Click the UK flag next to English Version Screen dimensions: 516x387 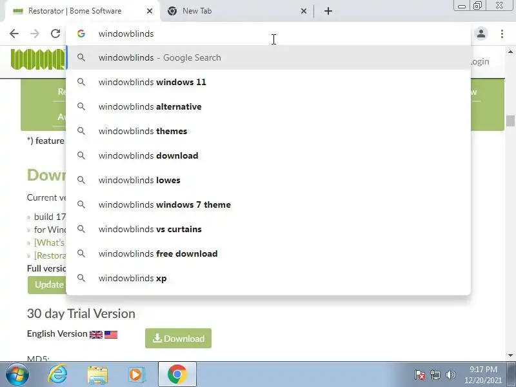pyautogui.click(x=96, y=335)
